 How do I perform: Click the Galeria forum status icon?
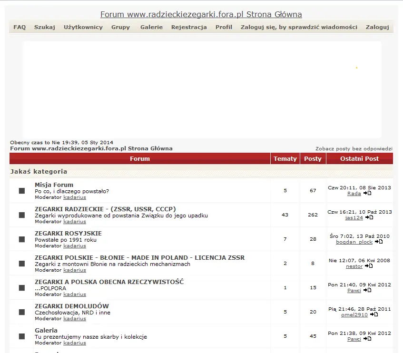click(x=21, y=336)
